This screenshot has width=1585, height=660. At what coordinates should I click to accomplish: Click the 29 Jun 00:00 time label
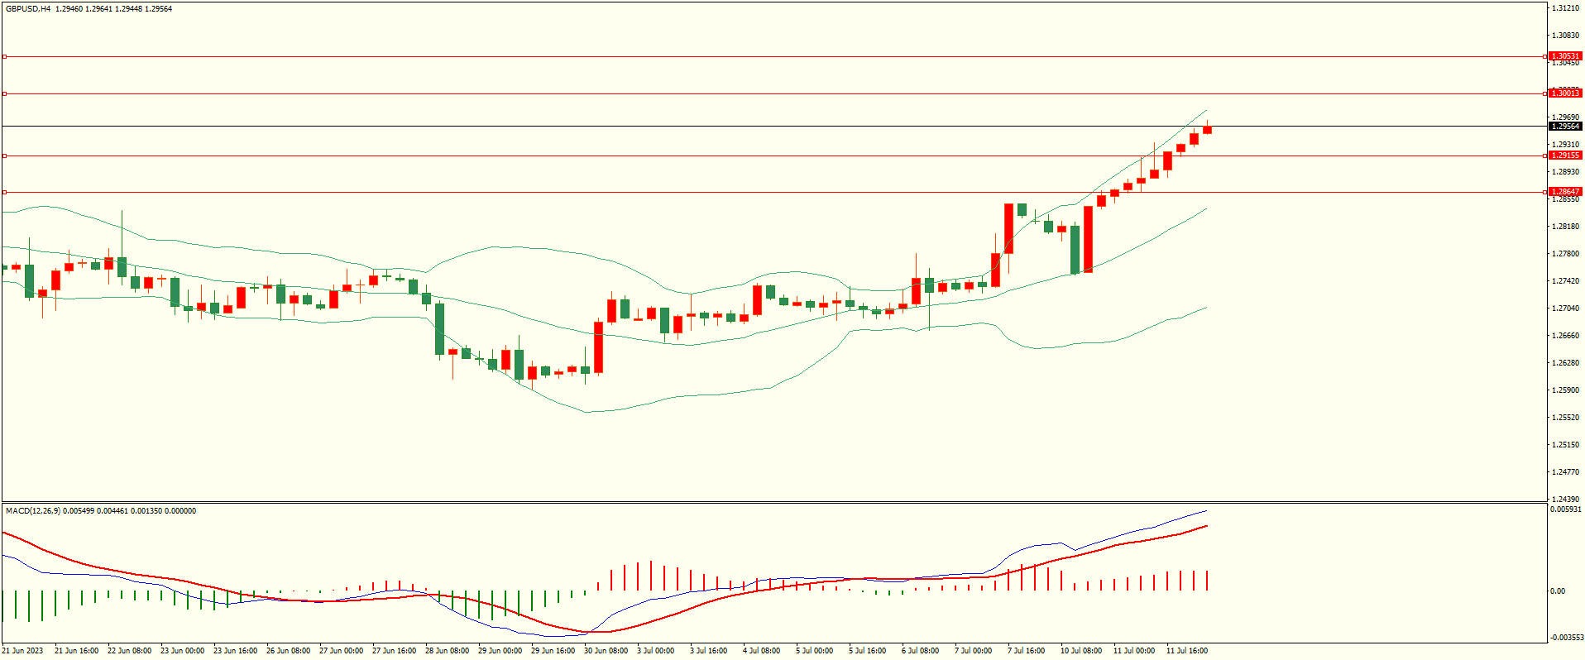point(500,651)
